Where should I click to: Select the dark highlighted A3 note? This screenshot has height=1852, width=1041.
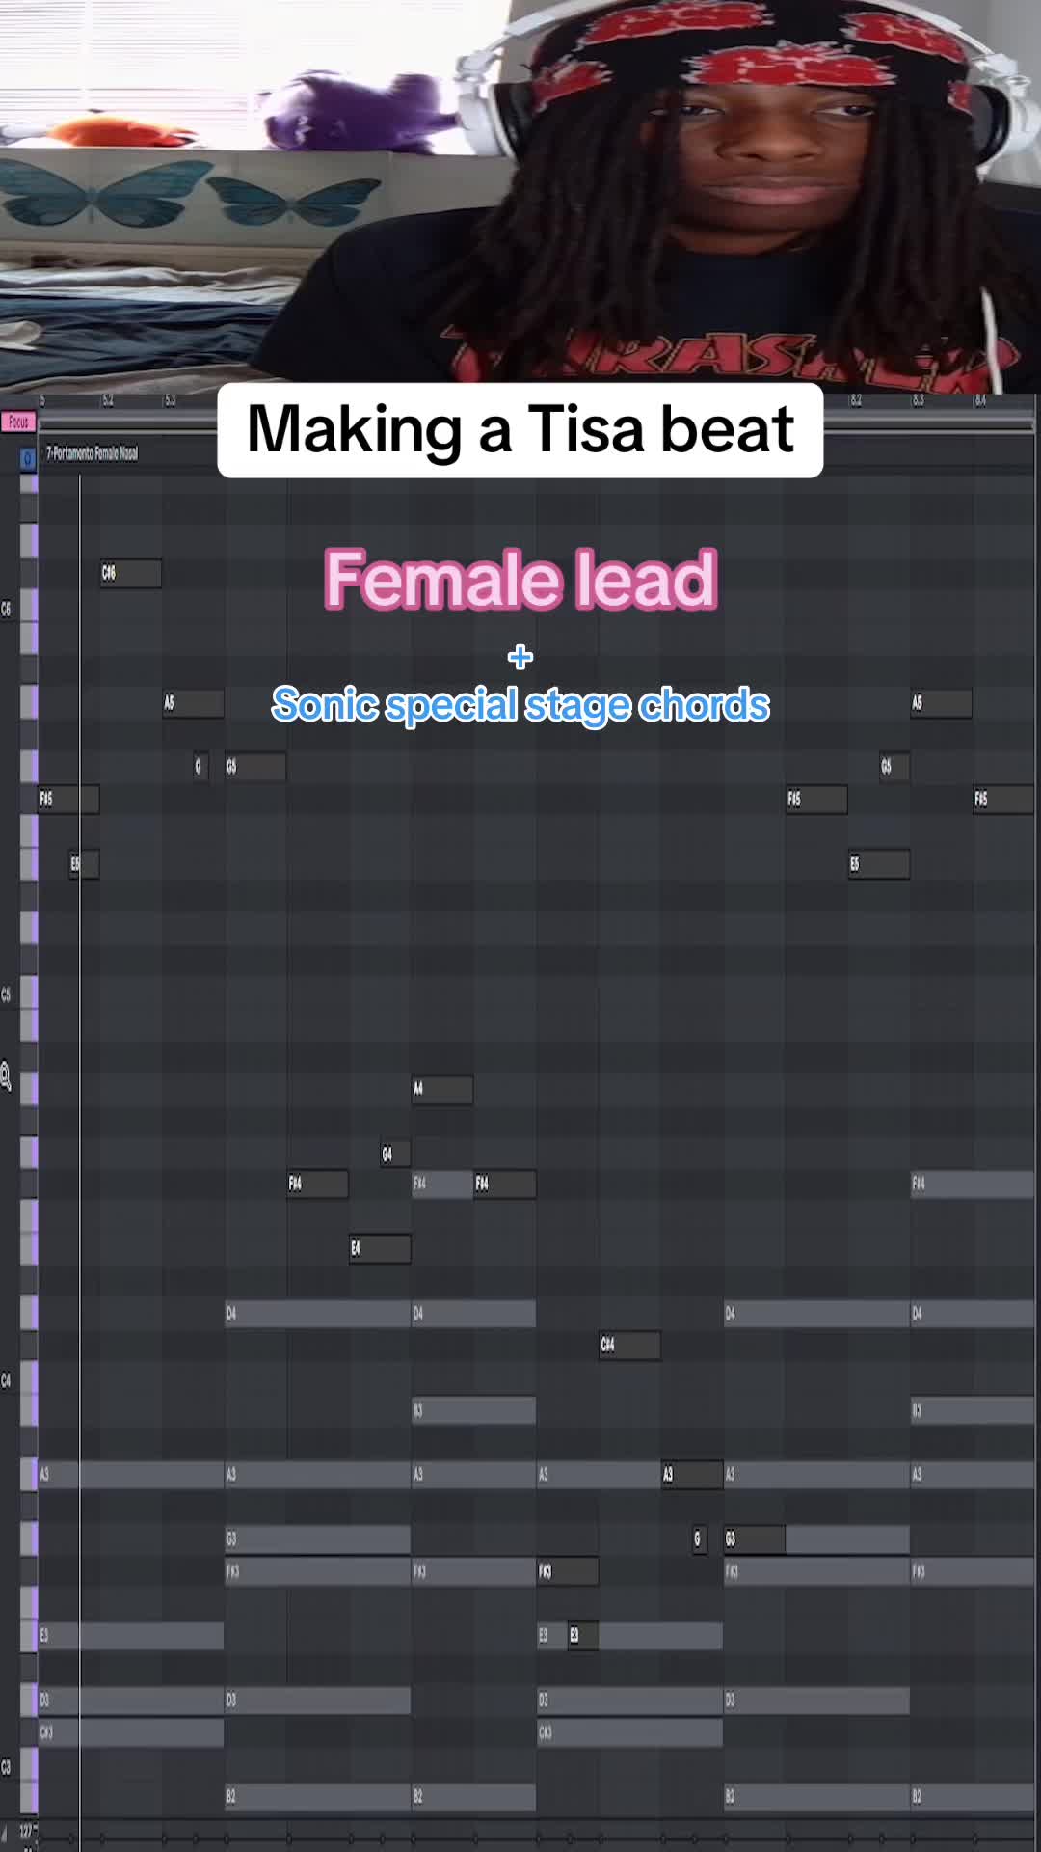(692, 1475)
